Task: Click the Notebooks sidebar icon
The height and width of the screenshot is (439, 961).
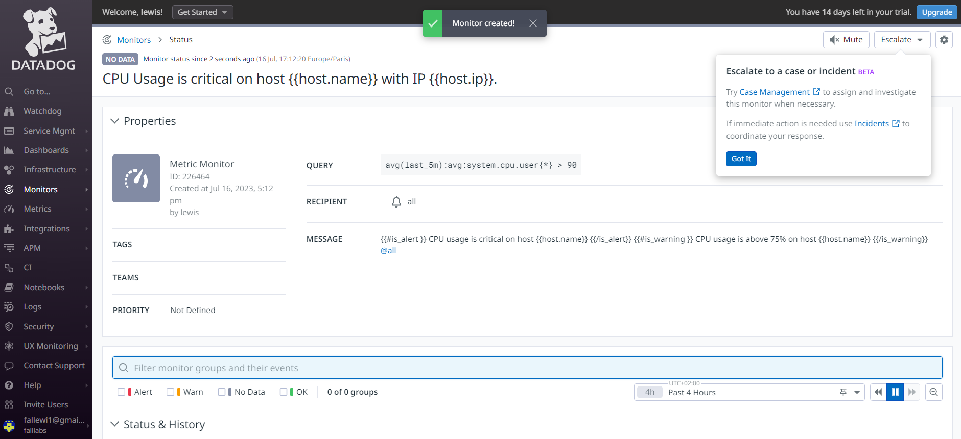Action: [x=9, y=288]
